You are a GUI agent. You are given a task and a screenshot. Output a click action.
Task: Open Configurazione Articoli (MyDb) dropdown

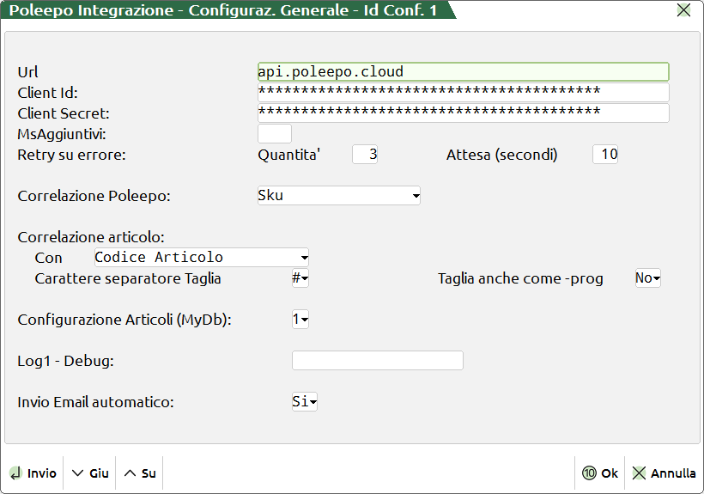click(300, 320)
